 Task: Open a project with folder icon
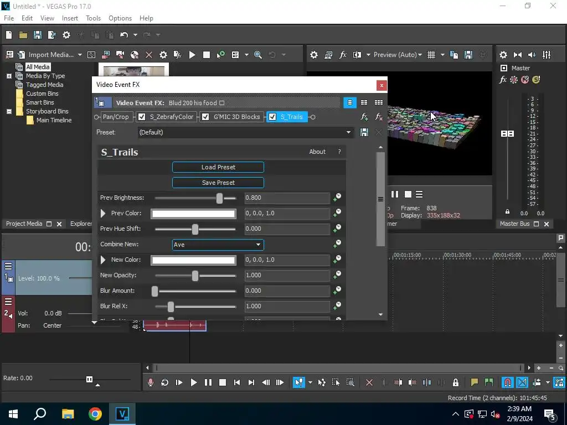click(23, 35)
